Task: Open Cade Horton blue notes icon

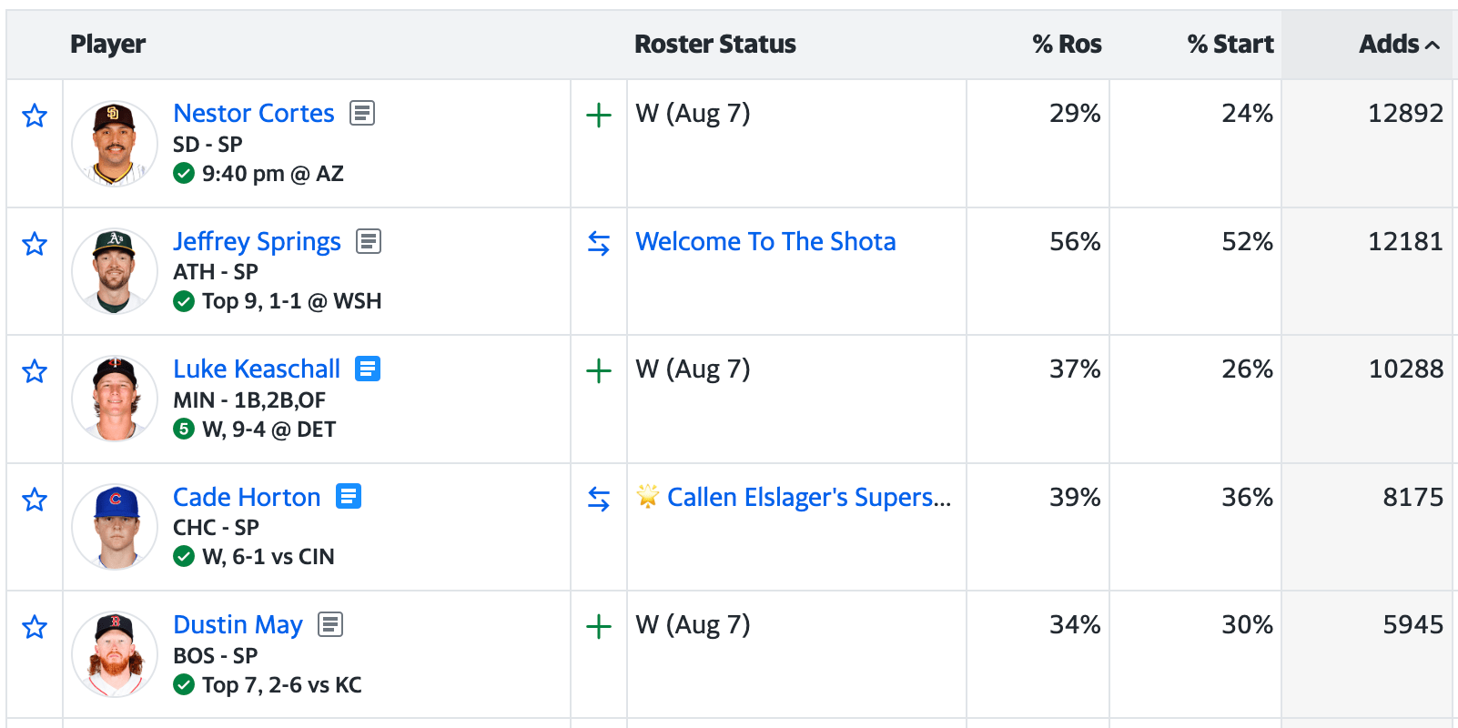Action: pyautogui.click(x=349, y=496)
